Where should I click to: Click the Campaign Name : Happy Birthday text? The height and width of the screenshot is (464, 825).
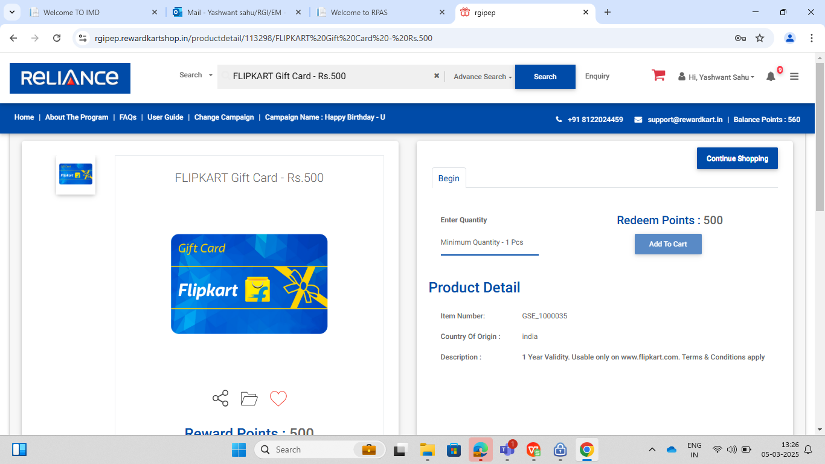tap(325, 117)
